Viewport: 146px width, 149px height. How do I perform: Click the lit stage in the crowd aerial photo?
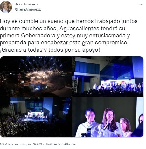click(36, 116)
